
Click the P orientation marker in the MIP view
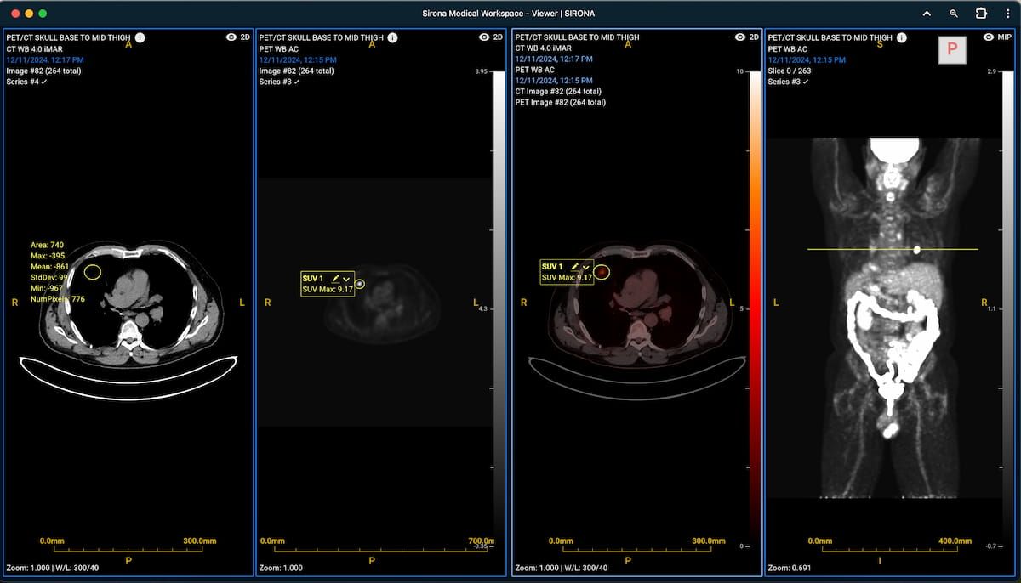click(953, 49)
